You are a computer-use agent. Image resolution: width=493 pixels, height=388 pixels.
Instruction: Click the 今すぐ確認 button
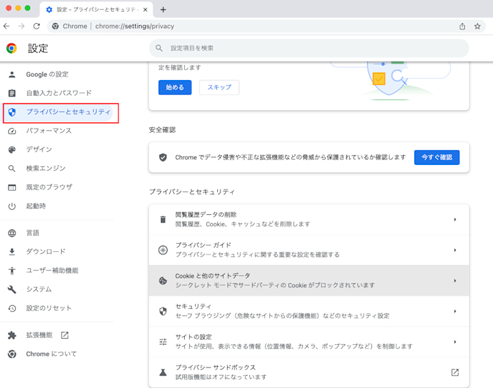coord(437,157)
